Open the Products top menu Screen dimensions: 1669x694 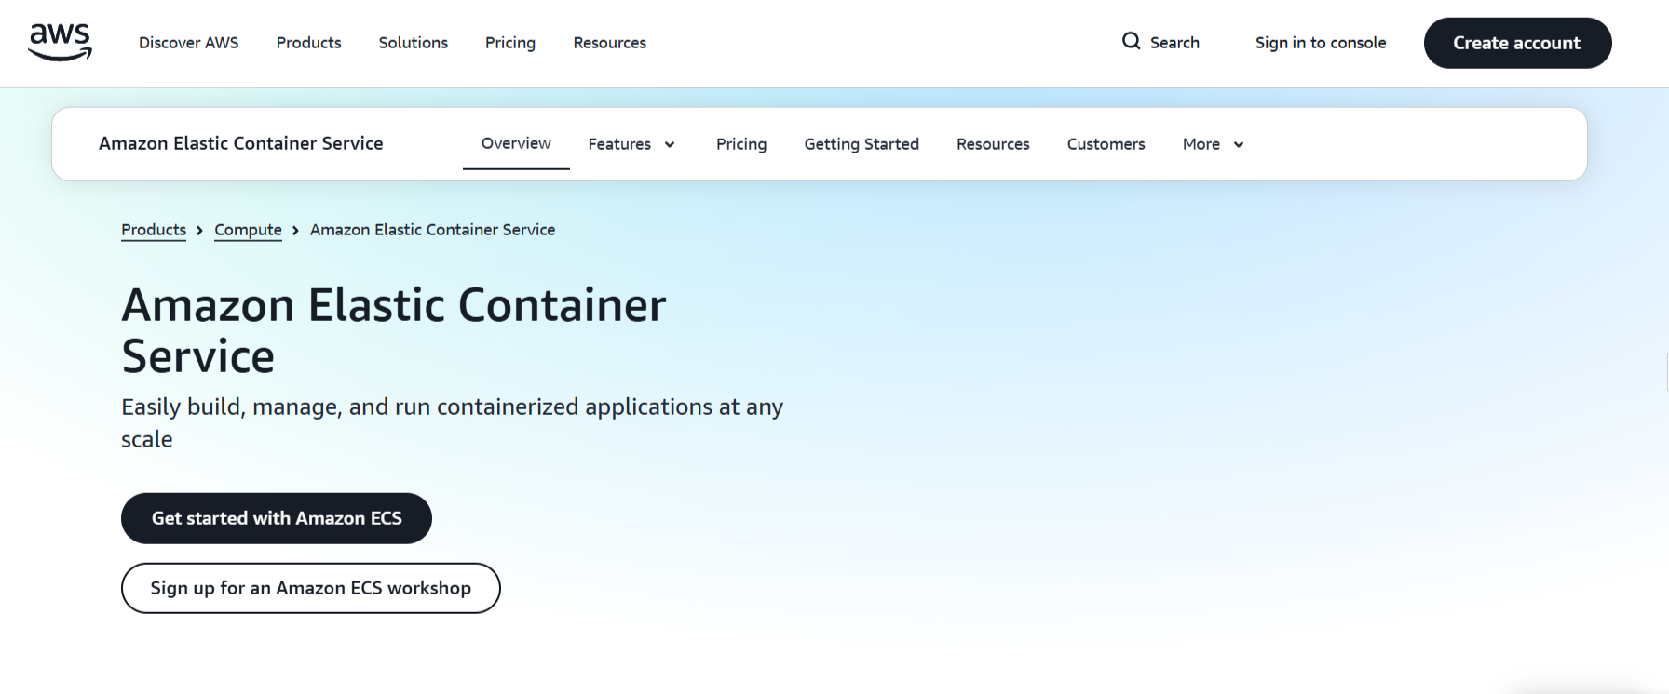coord(309,43)
